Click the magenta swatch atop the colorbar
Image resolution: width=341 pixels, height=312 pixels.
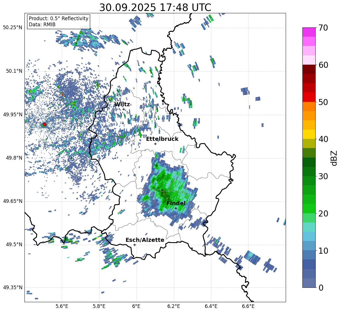(x=309, y=32)
